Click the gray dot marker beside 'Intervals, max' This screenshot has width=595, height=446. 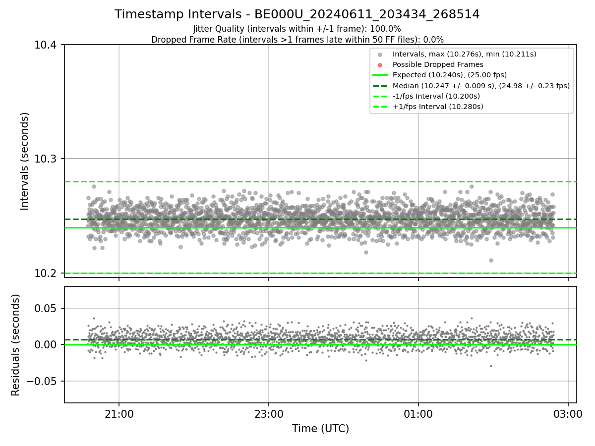point(380,54)
